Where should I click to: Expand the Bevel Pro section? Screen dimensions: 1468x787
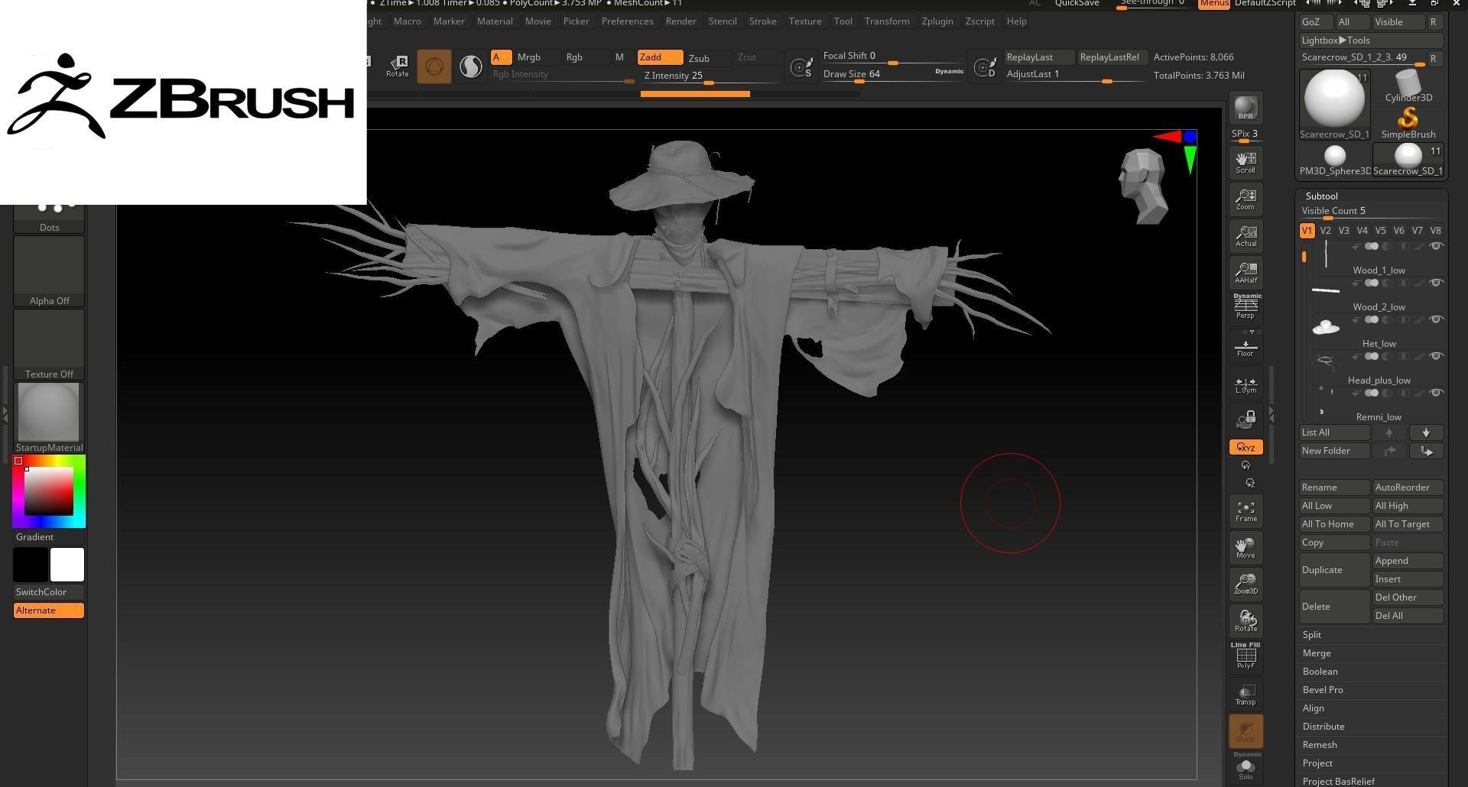tap(1323, 690)
